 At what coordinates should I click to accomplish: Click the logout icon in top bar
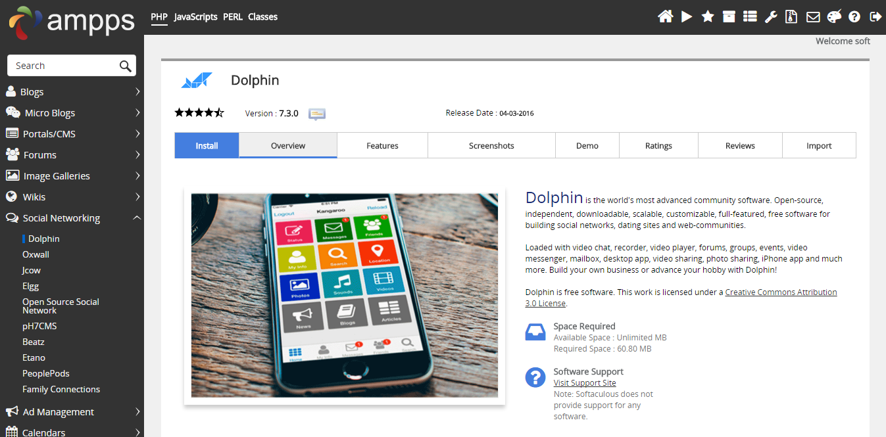click(x=875, y=16)
